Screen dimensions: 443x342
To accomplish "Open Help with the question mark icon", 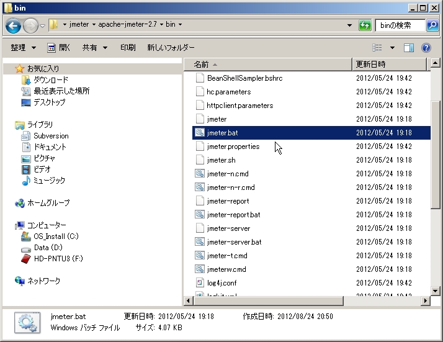I will pyautogui.click(x=426, y=48).
